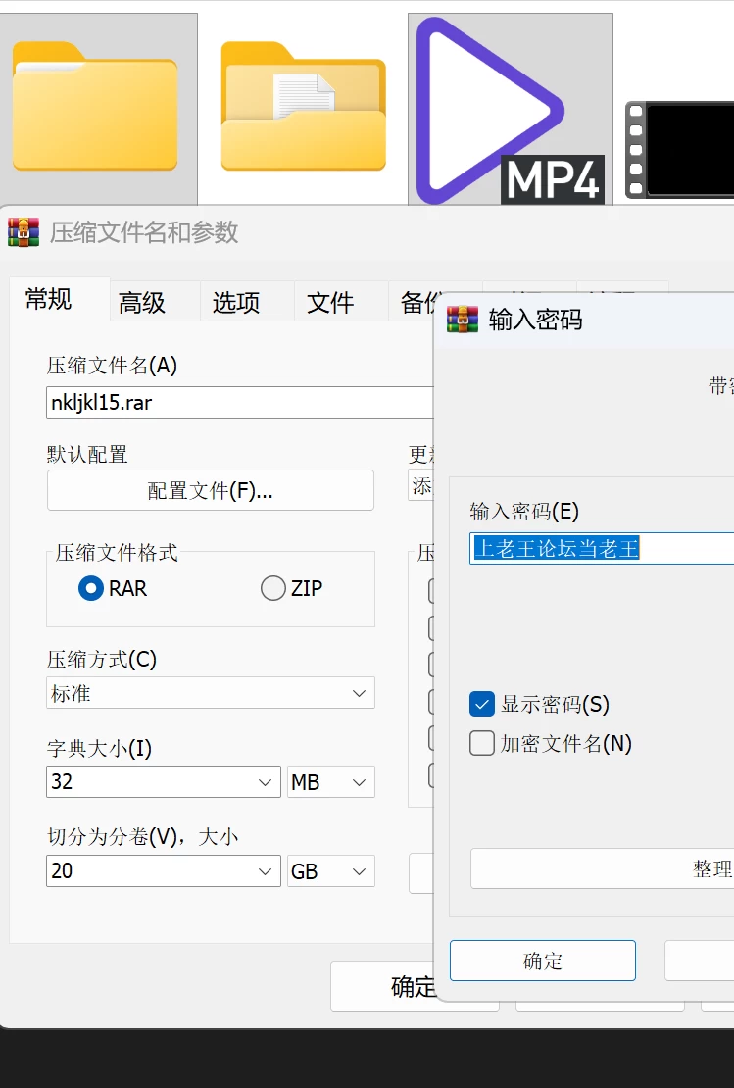Select the ZIP archive format
The image size is (734, 1088).
point(292,588)
